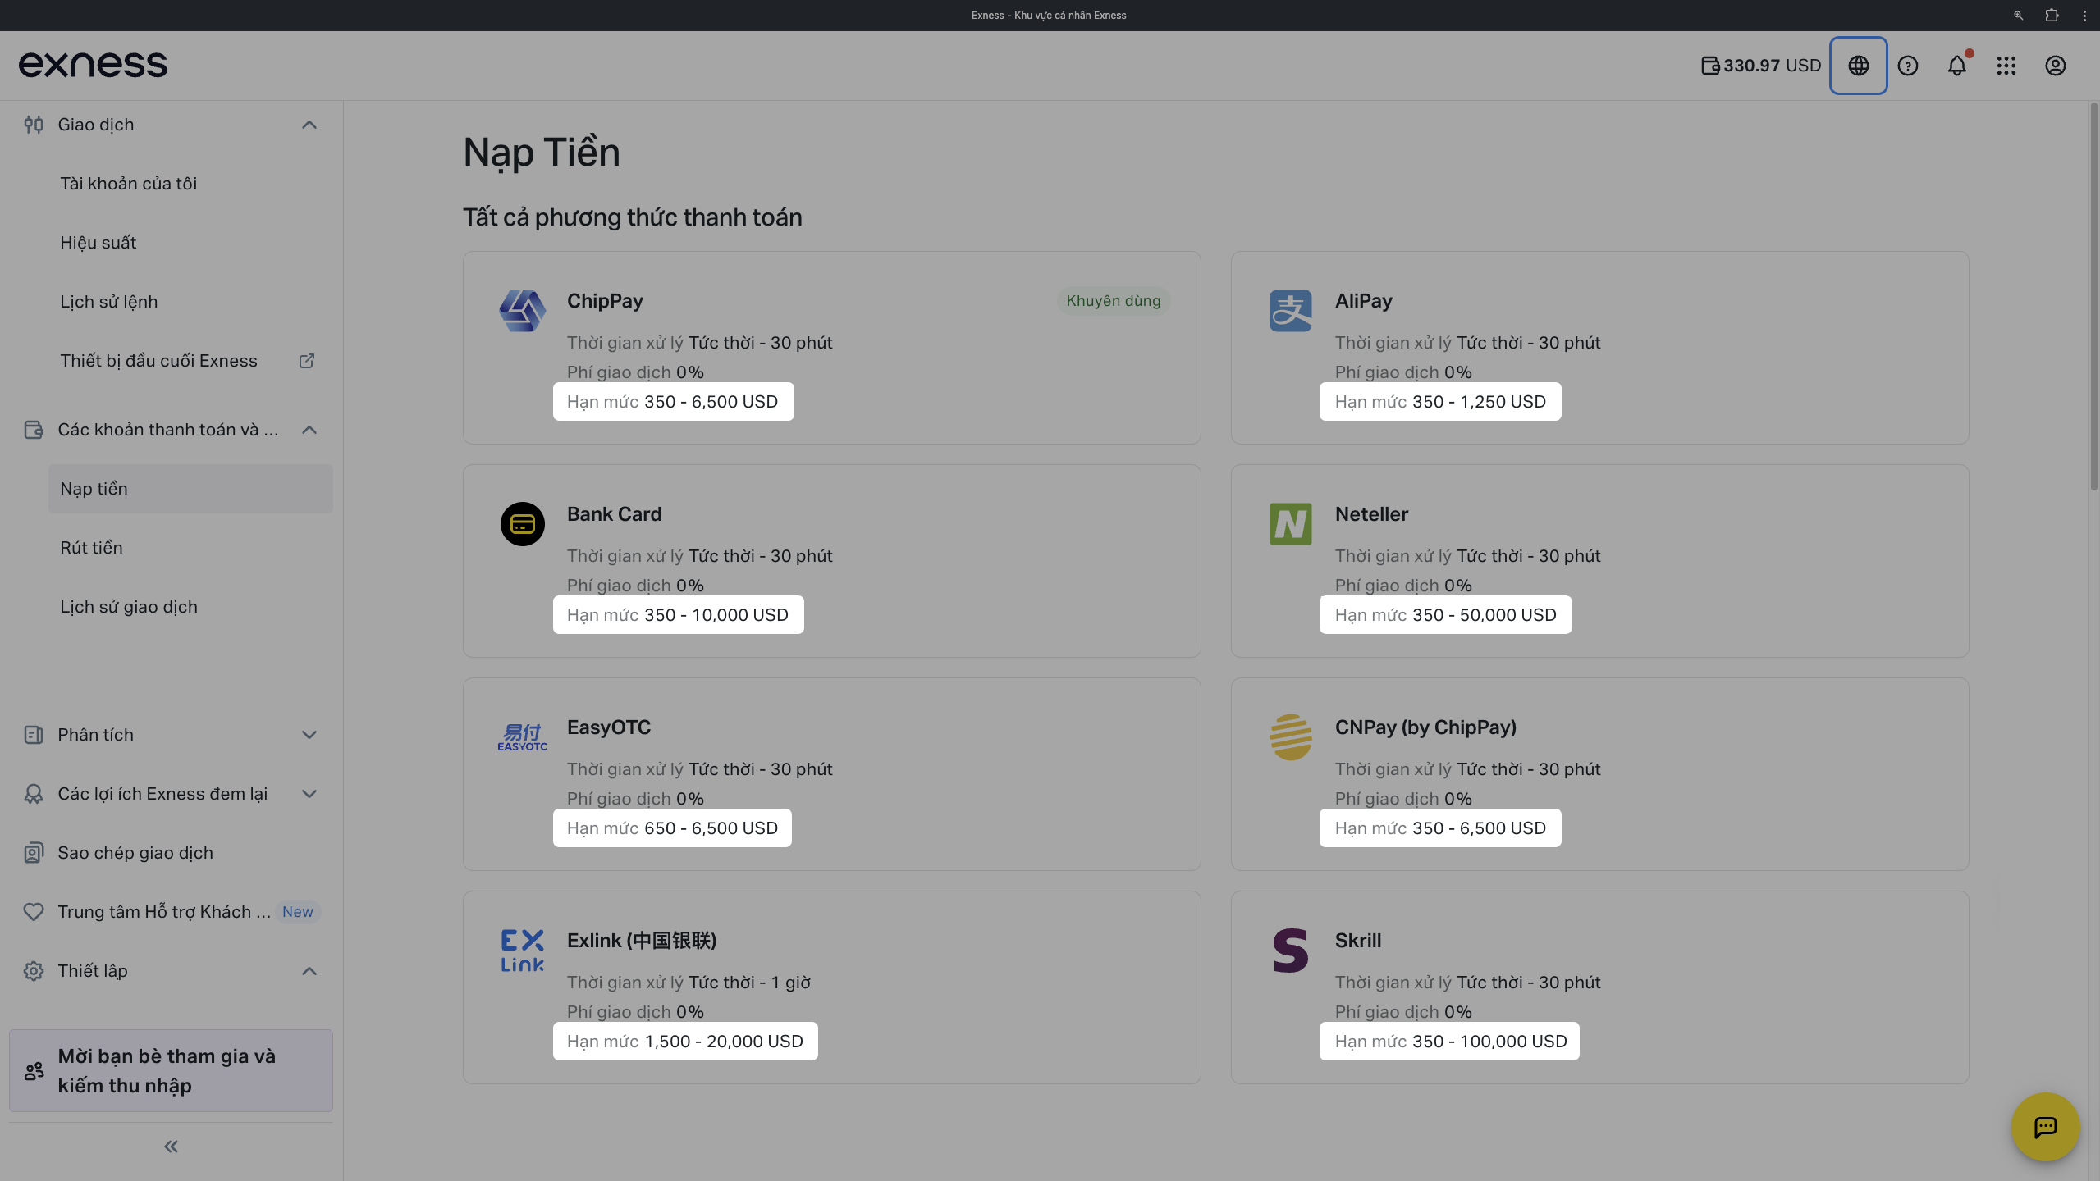Click the Sao chép giao dịch icon
2100x1181 pixels.
pyautogui.click(x=34, y=853)
